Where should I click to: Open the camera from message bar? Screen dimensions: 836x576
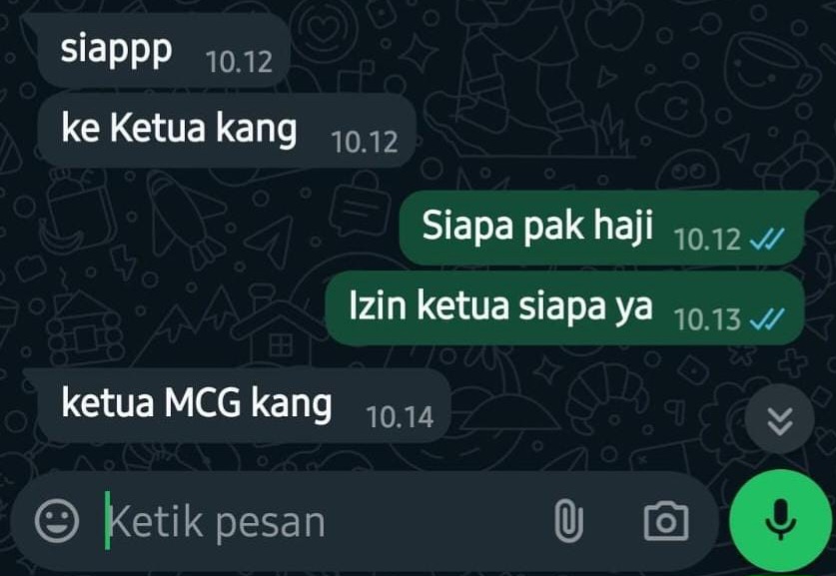click(666, 520)
